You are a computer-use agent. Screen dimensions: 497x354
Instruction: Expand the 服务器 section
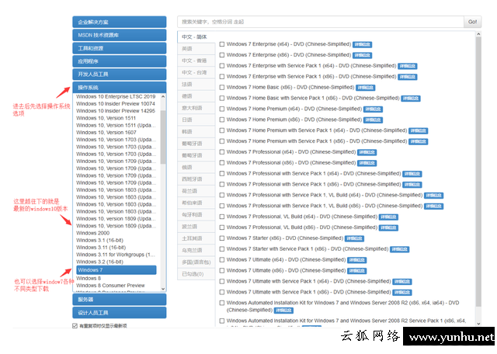(119, 300)
